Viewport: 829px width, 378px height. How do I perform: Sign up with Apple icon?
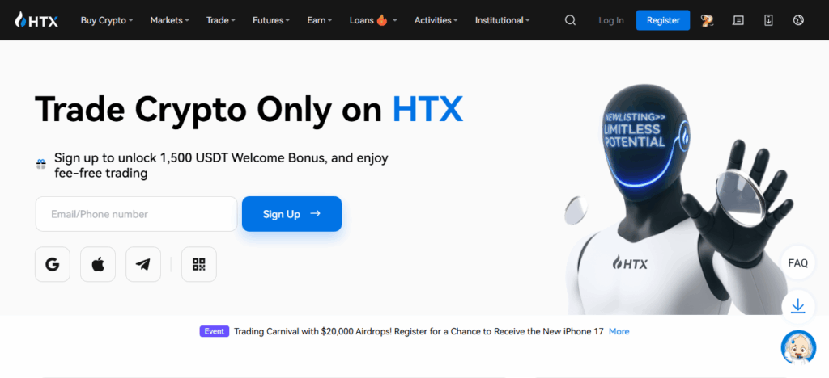click(98, 264)
